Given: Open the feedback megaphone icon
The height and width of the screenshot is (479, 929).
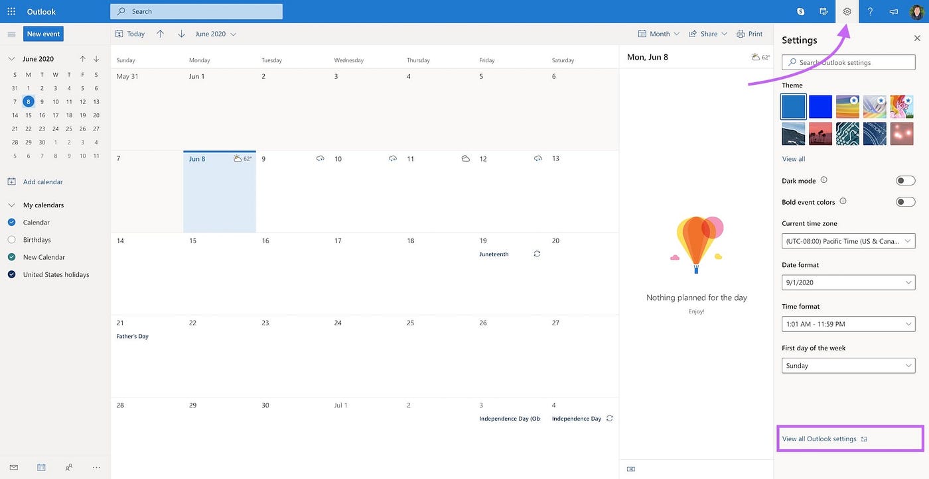Looking at the screenshot, I should tap(893, 11).
